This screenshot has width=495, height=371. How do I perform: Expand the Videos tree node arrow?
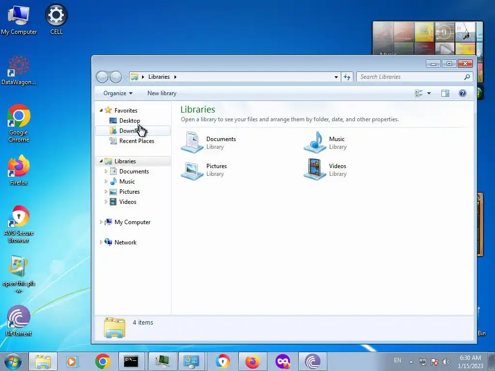(106, 201)
